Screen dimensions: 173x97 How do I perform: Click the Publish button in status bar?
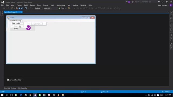coord(167,92)
